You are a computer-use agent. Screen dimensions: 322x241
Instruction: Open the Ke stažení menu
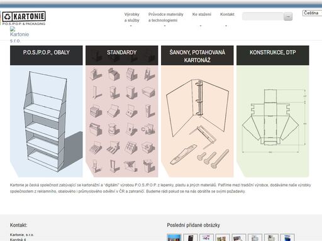click(201, 14)
